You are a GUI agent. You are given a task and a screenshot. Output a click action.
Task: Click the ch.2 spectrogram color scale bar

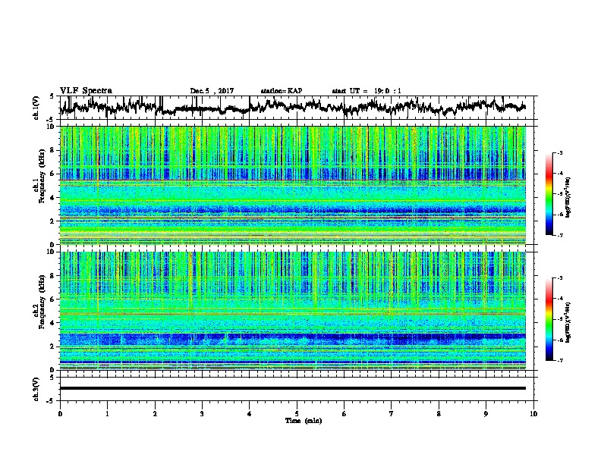[549, 319]
